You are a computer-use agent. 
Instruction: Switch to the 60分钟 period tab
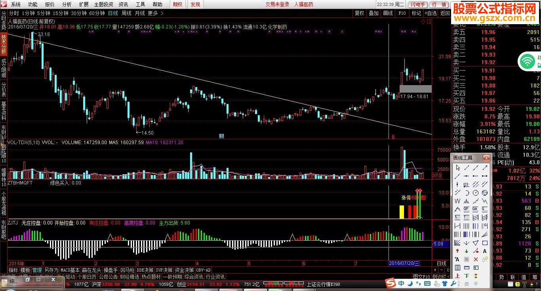(x=97, y=13)
